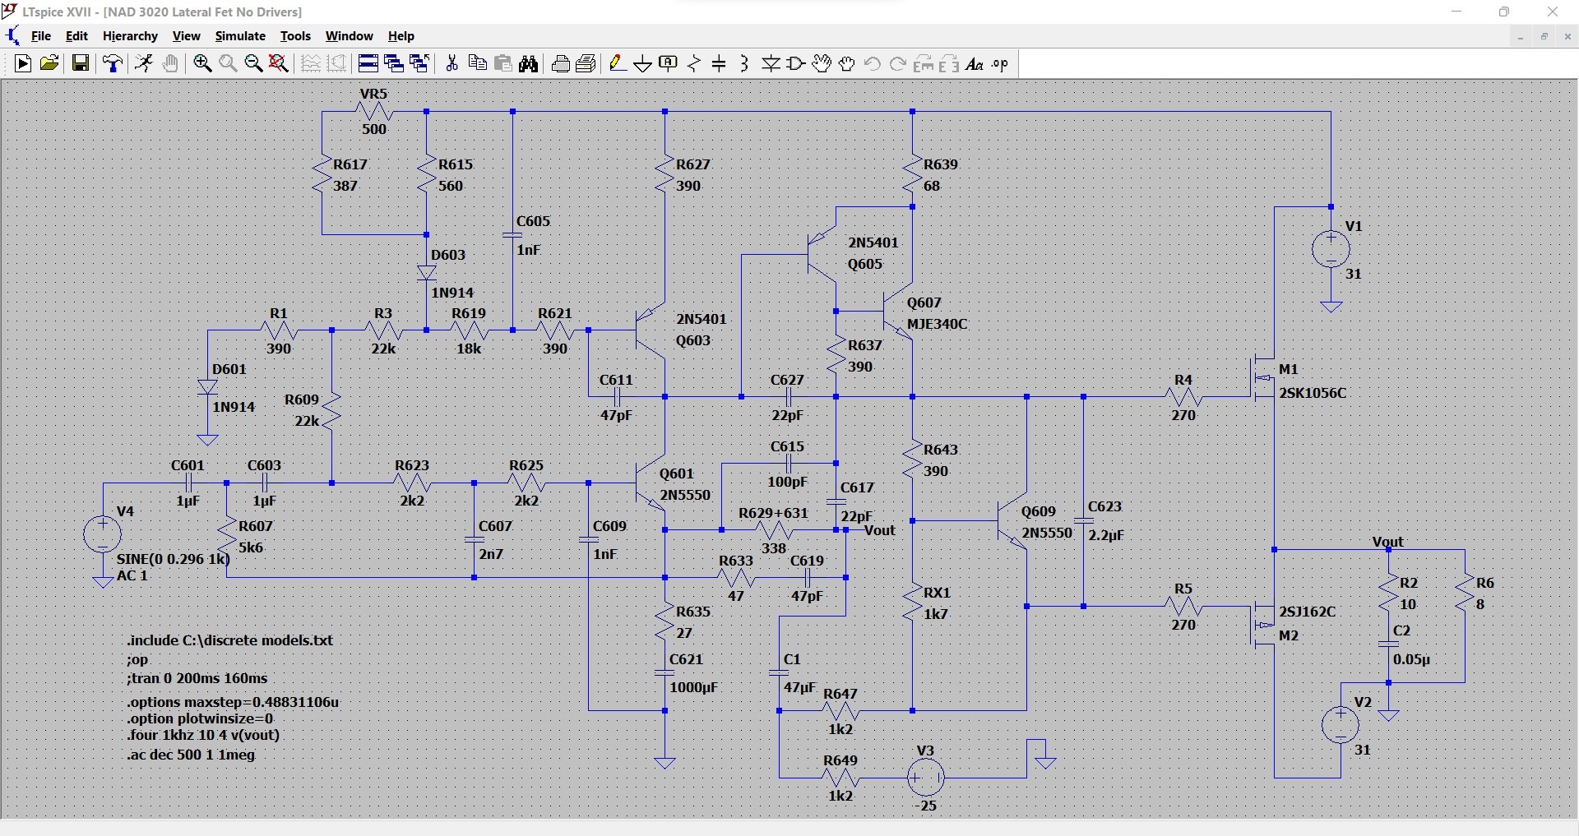Zoom in using the magnifier plus icon

coord(202,64)
